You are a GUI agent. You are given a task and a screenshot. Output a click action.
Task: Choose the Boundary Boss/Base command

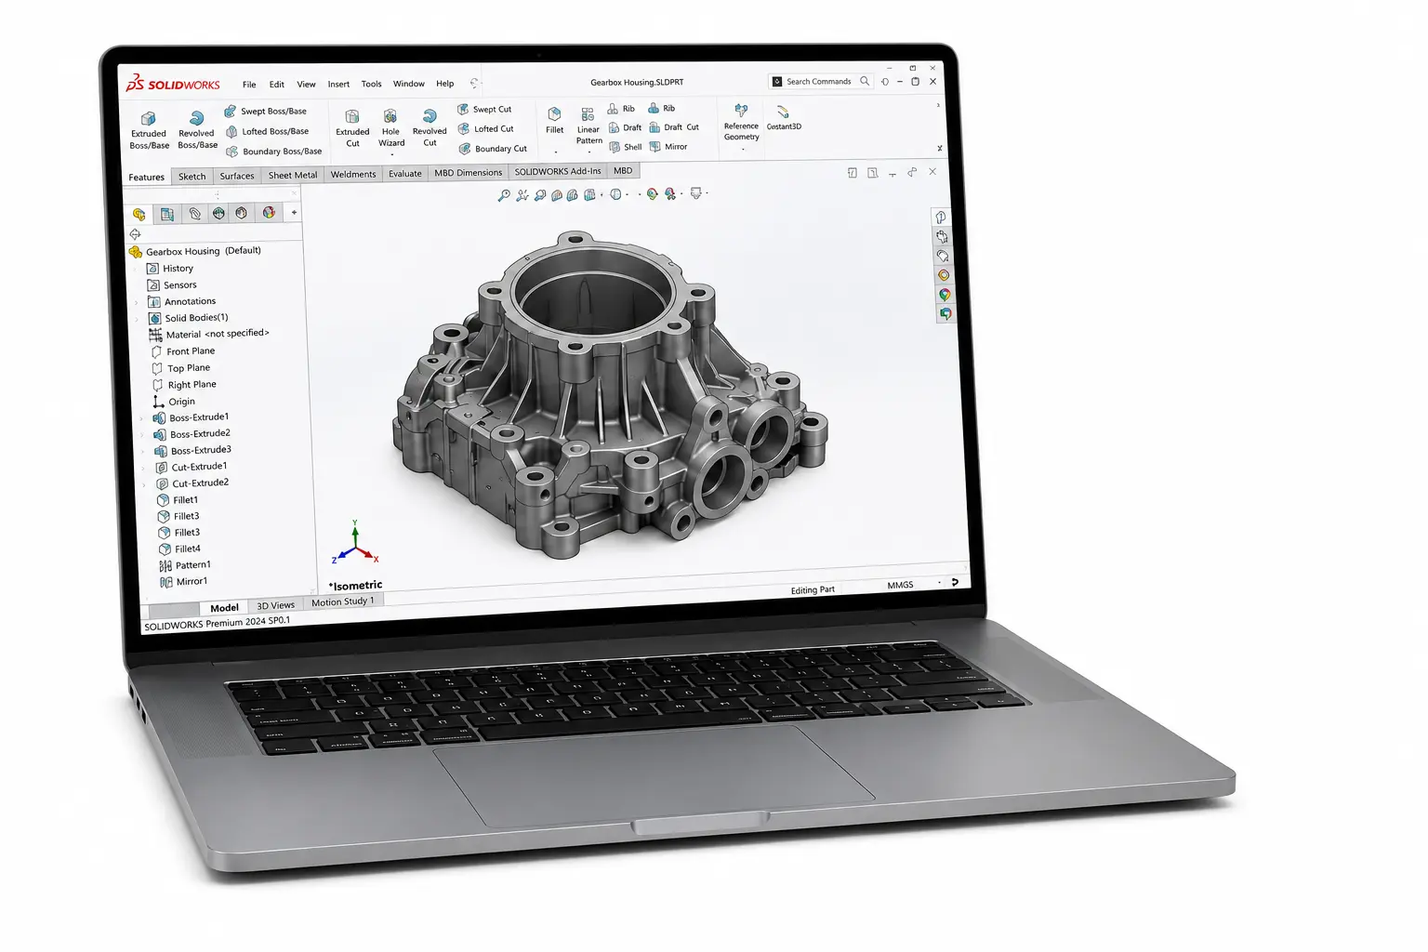(x=274, y=152)
